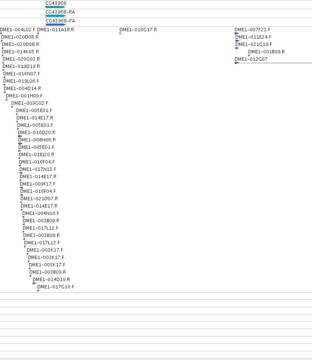Viewport: 312px width, 360px height.
Task: Select feature DME1-008H06.R
Action: click(x=37, y=140)
